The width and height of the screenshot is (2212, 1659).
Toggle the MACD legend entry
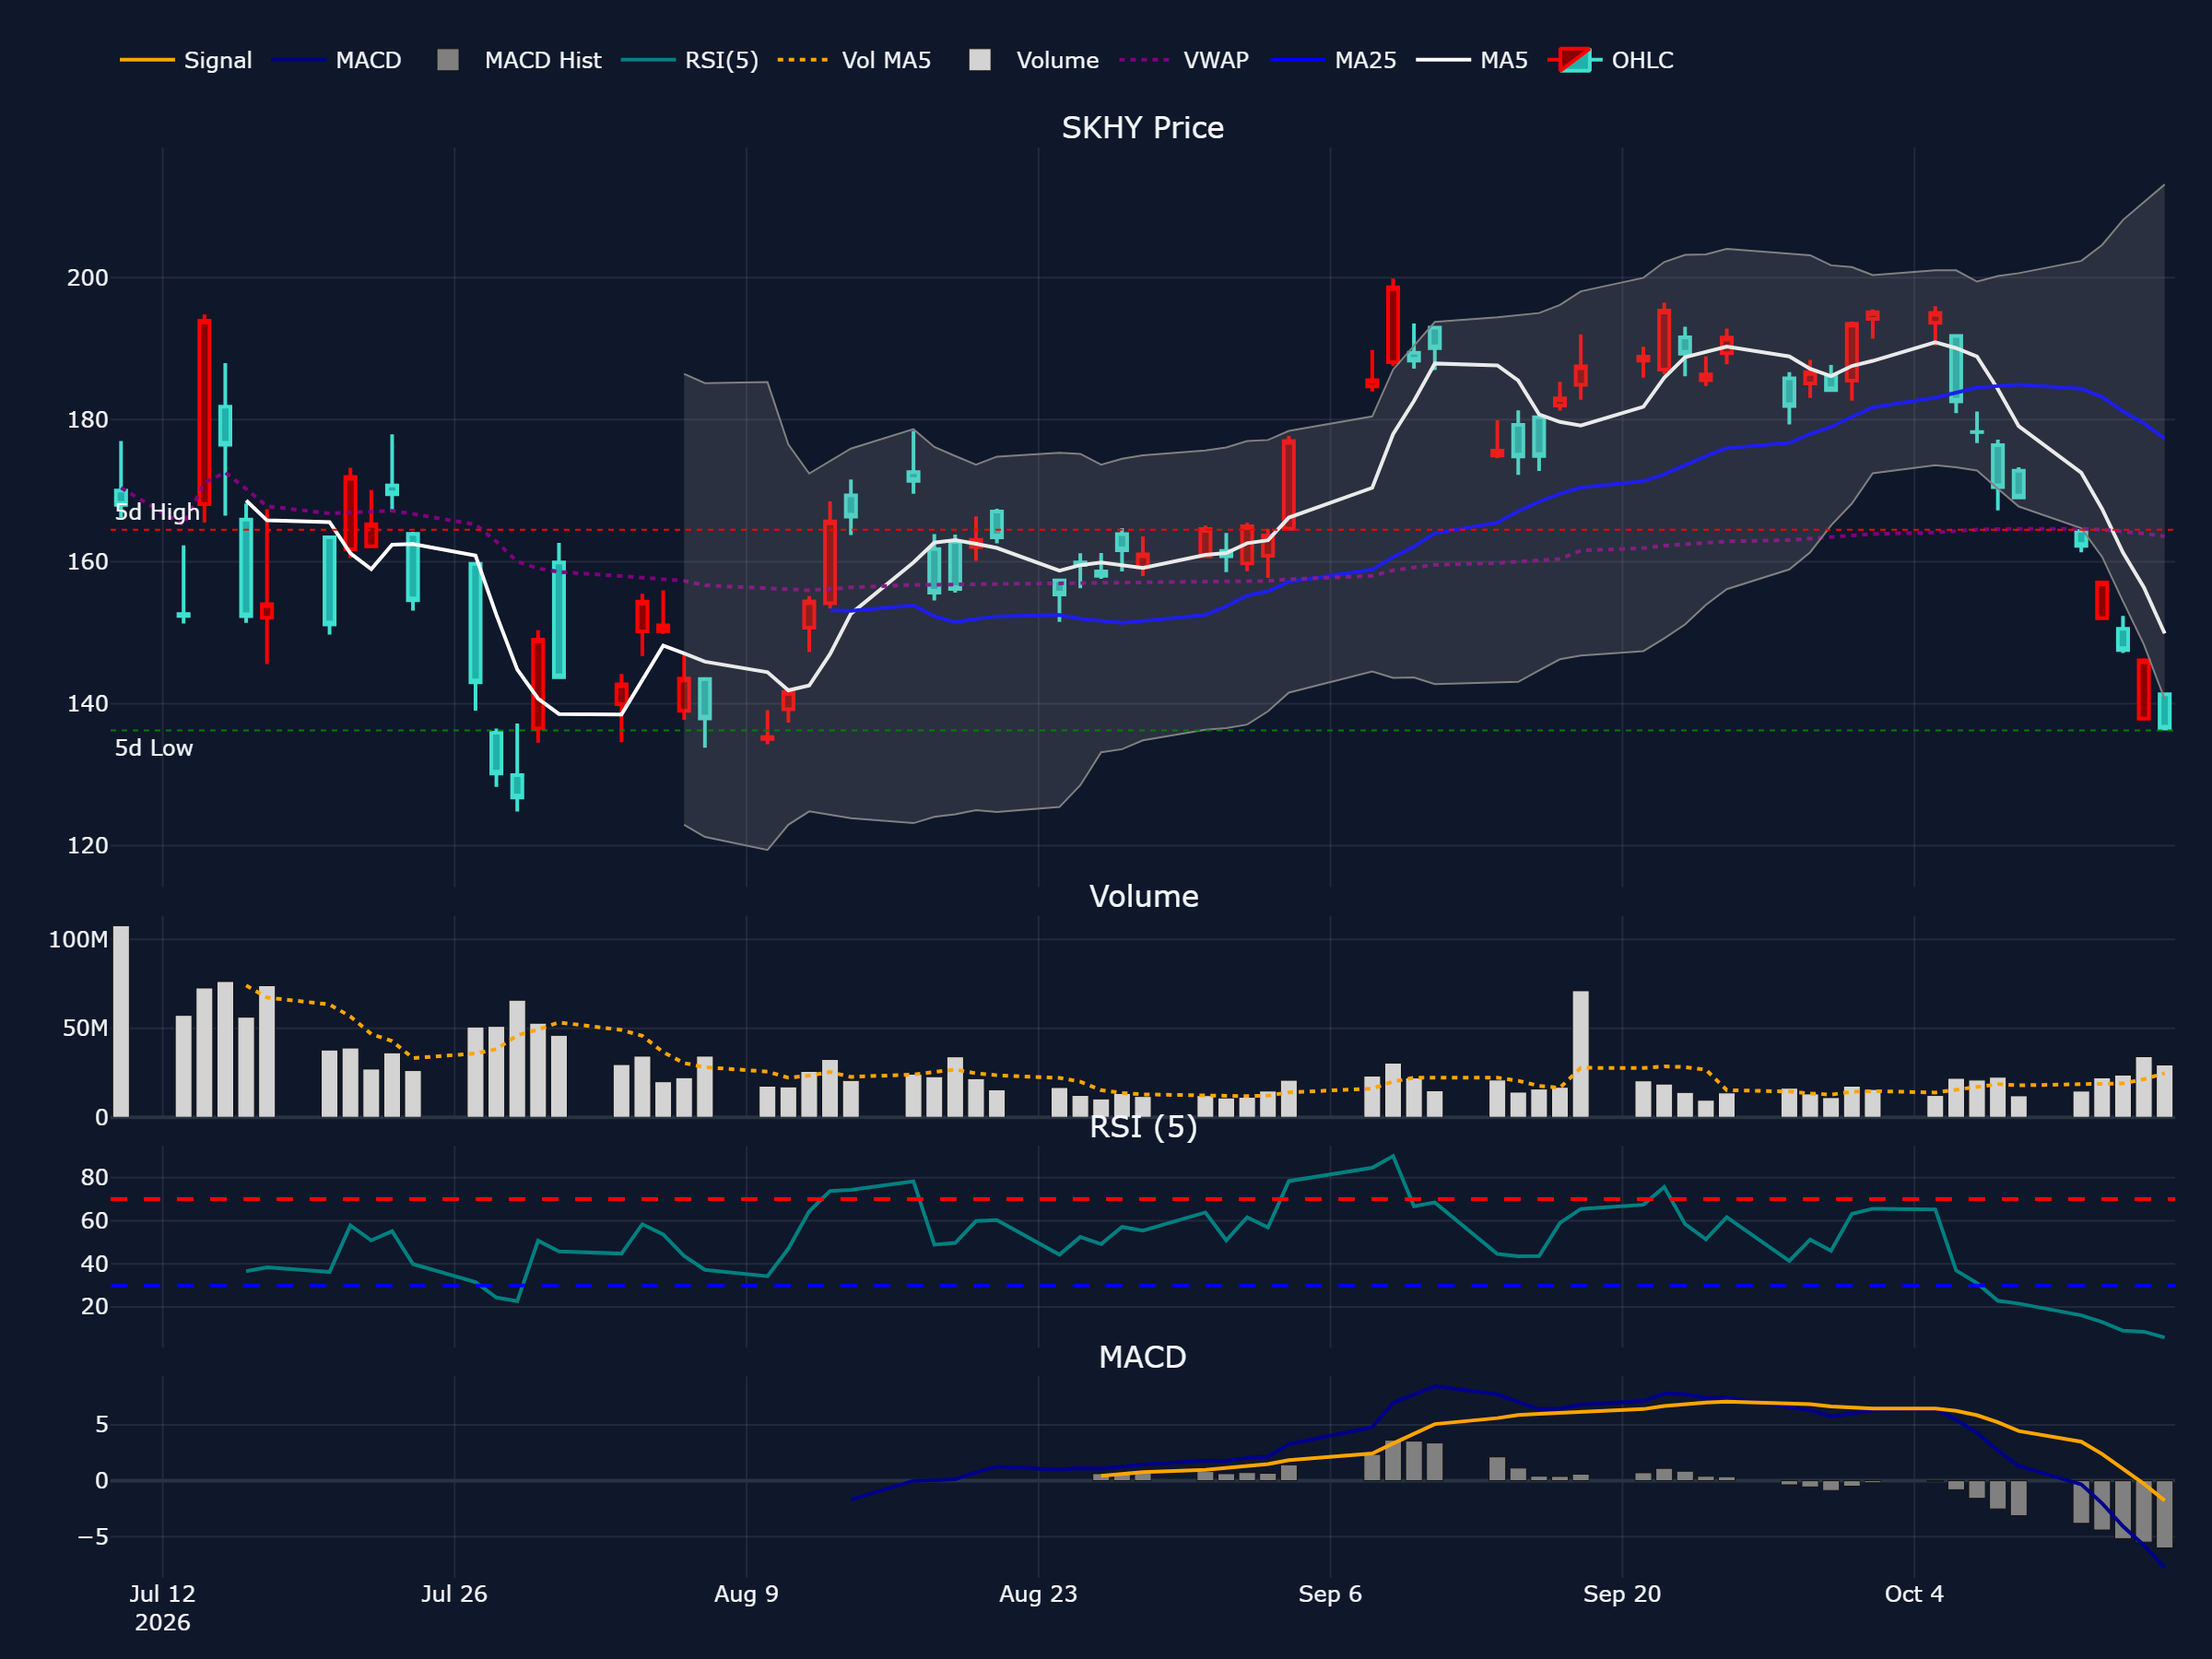tap(337, 60)
